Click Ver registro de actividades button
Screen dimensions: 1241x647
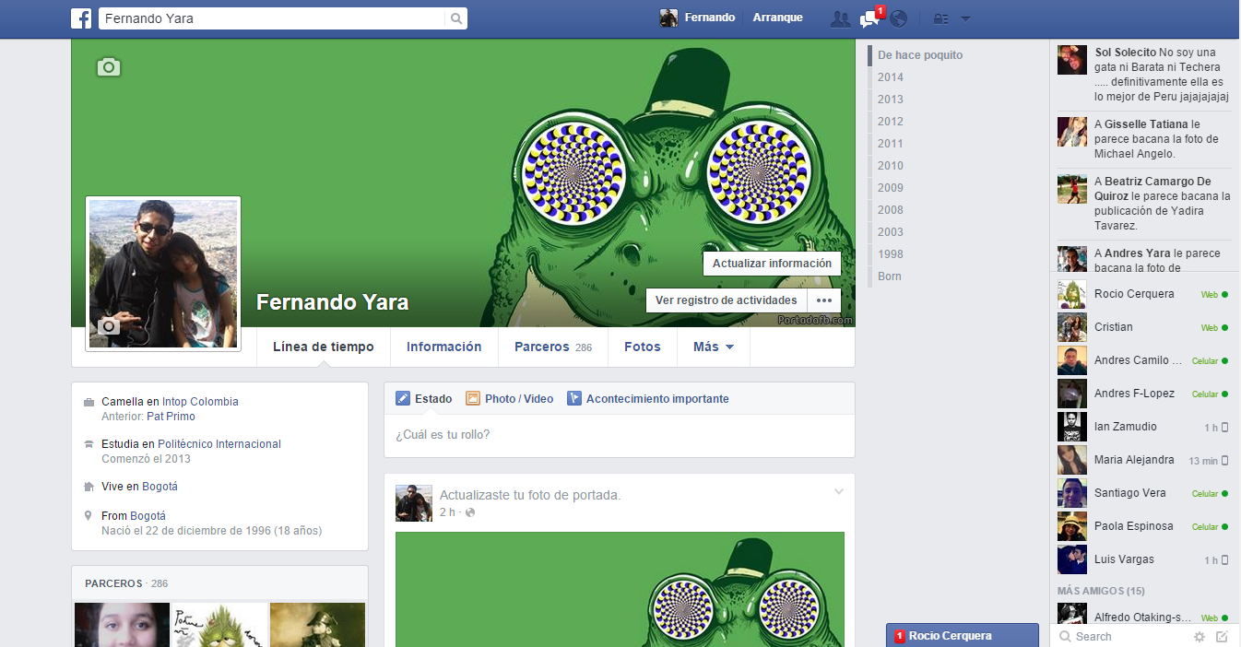[726, 300]
